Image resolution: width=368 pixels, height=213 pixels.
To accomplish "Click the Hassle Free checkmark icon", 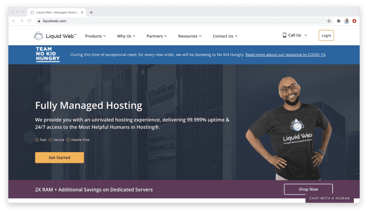I will [68, 140].
